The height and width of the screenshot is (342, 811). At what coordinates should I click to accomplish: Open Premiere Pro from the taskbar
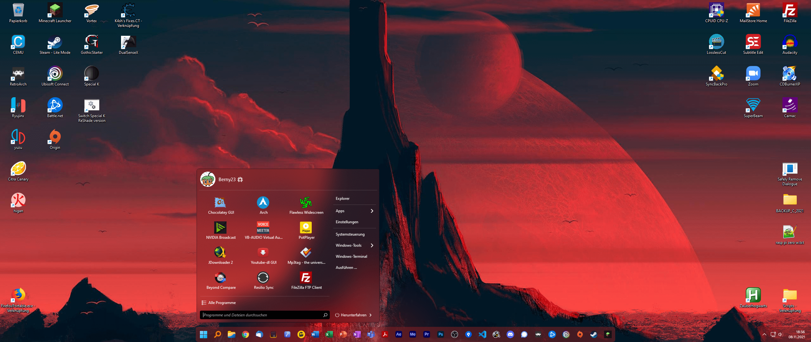click(427, 334)
